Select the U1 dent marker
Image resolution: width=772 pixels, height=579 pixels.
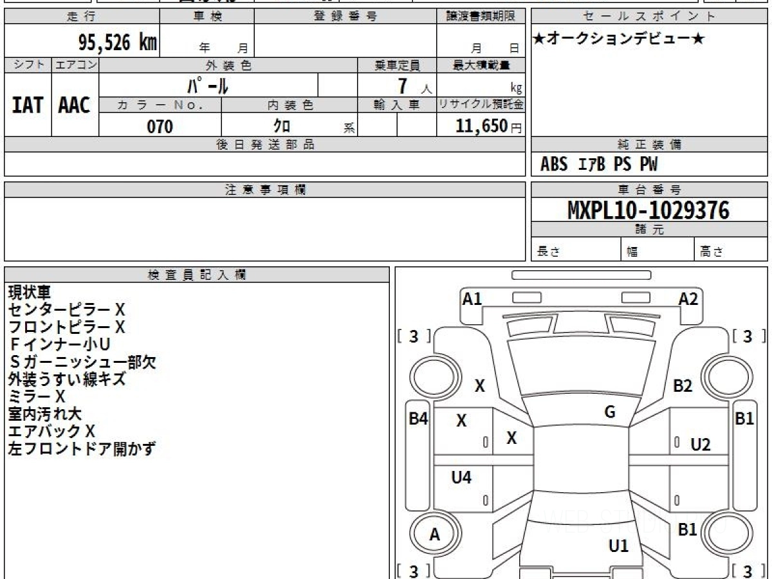click(x=618, y=546)
